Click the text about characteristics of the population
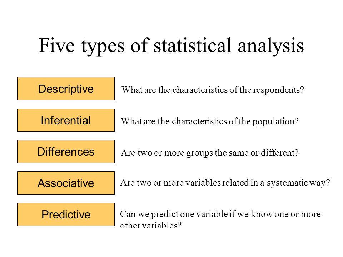The height and width of the screenshot is (257, 343). point(210,121)
